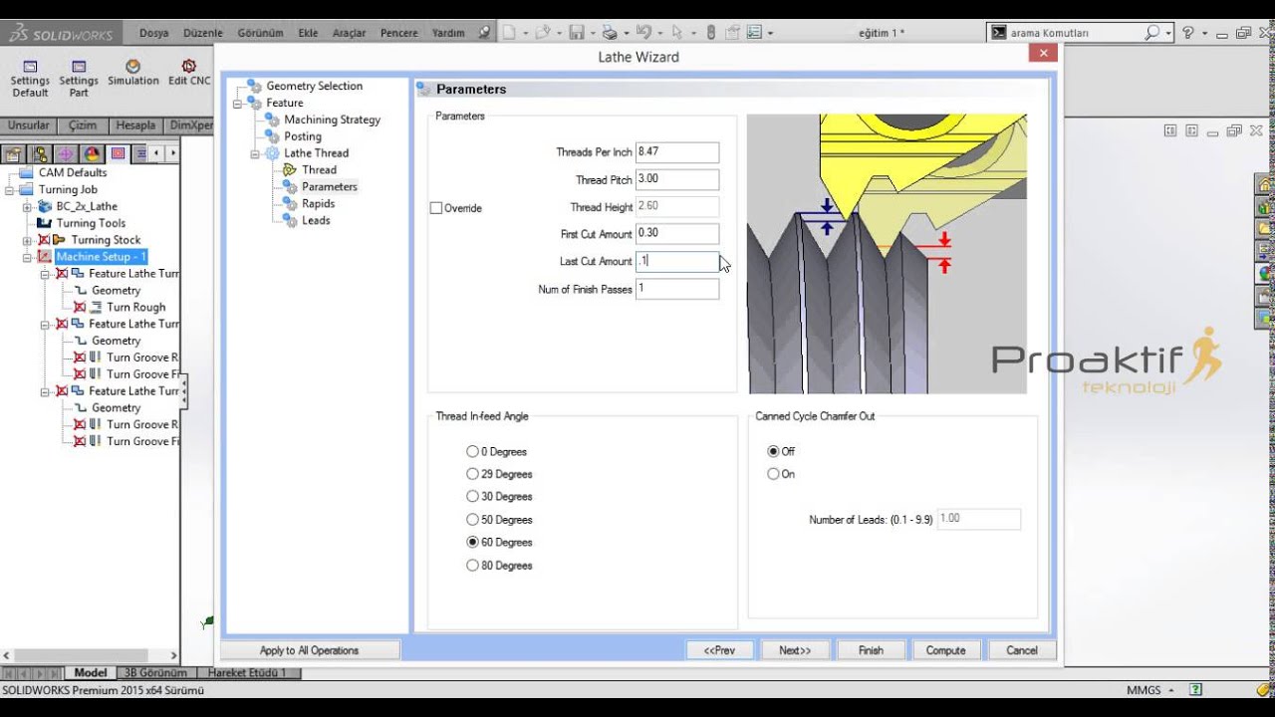Open the search options dropdown arrow

pyautogui.click(x=1167, y=33)
